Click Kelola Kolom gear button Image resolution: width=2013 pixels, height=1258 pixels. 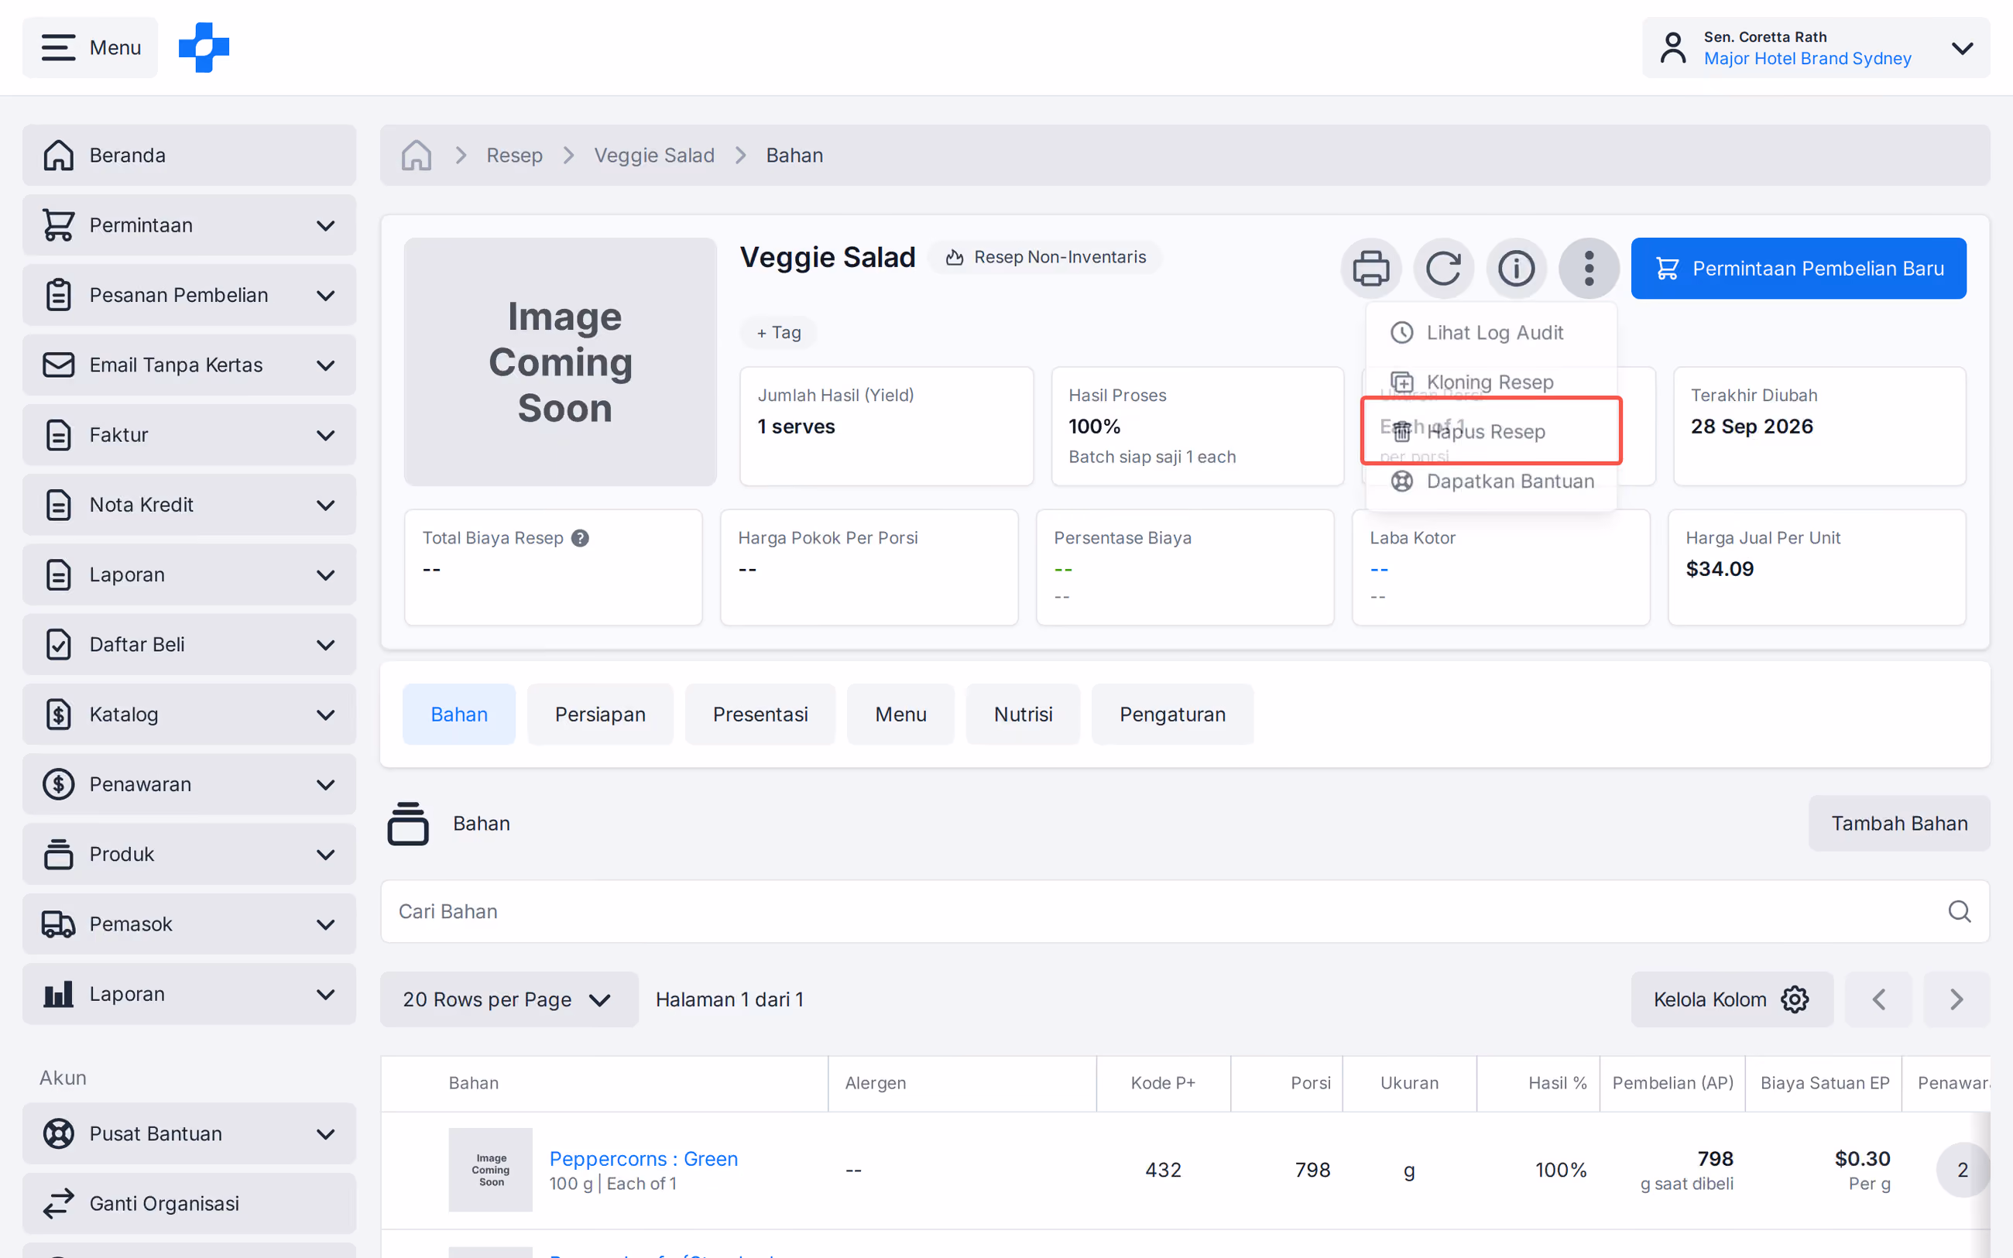pyautogui.click(x=1732, y=999)
